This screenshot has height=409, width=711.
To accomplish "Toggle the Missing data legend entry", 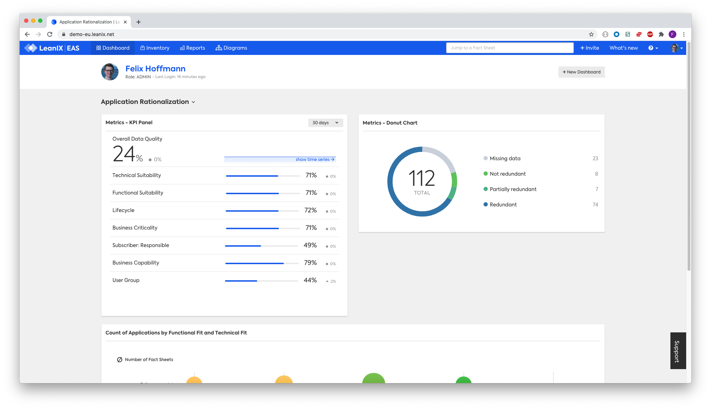I will (505, 158).
